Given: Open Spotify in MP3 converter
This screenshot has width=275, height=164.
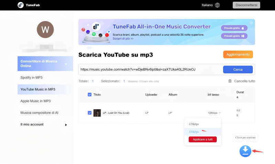Looking at the screenshot, I should [x=32, y=78].
